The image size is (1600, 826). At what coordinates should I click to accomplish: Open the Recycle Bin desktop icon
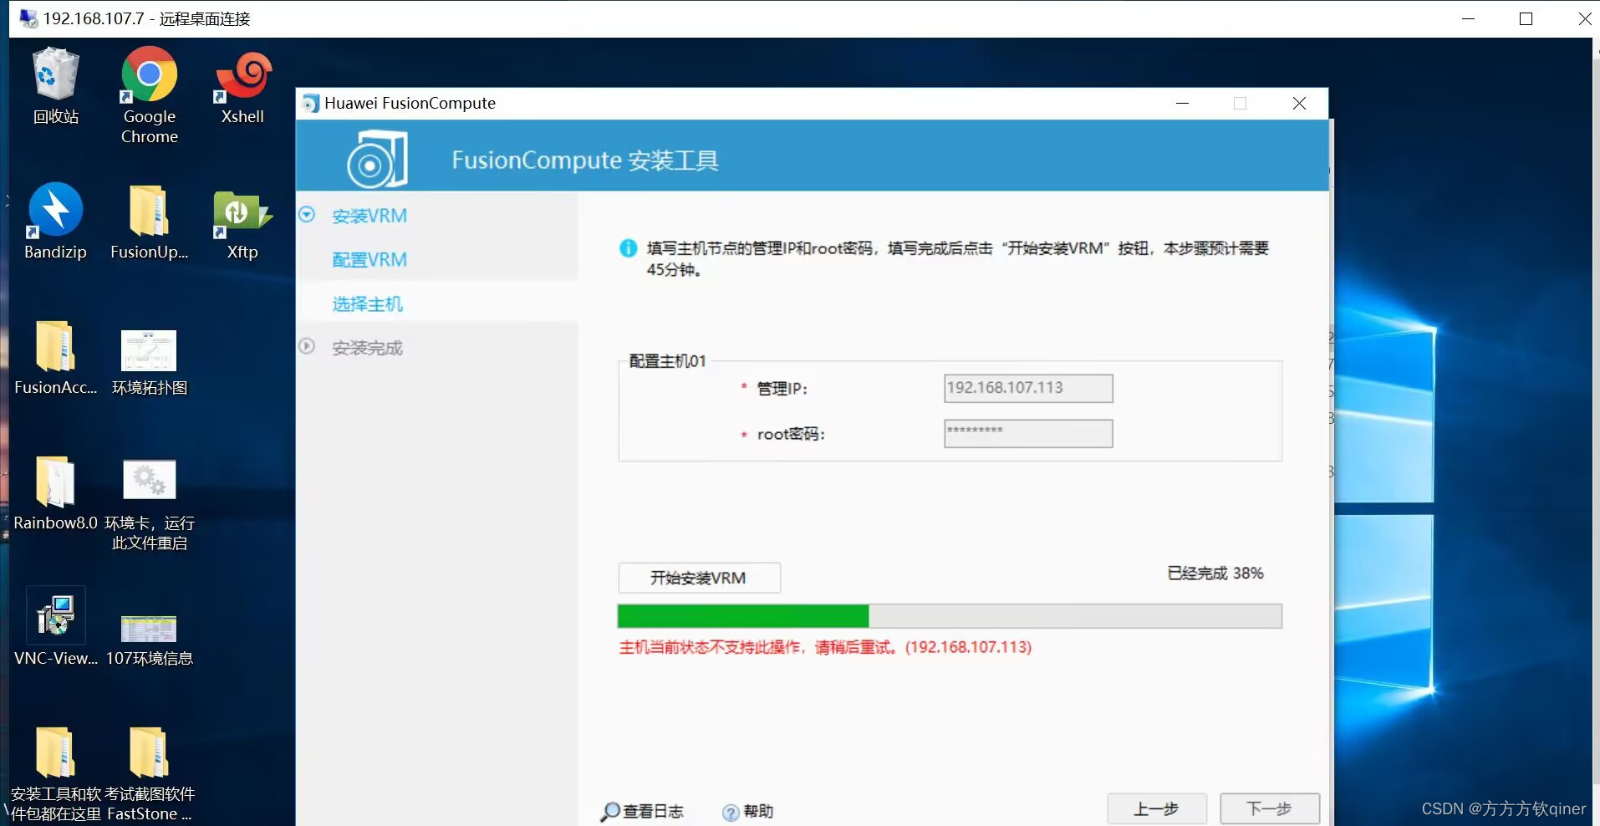pyautogui.click(x=56, y=86)
